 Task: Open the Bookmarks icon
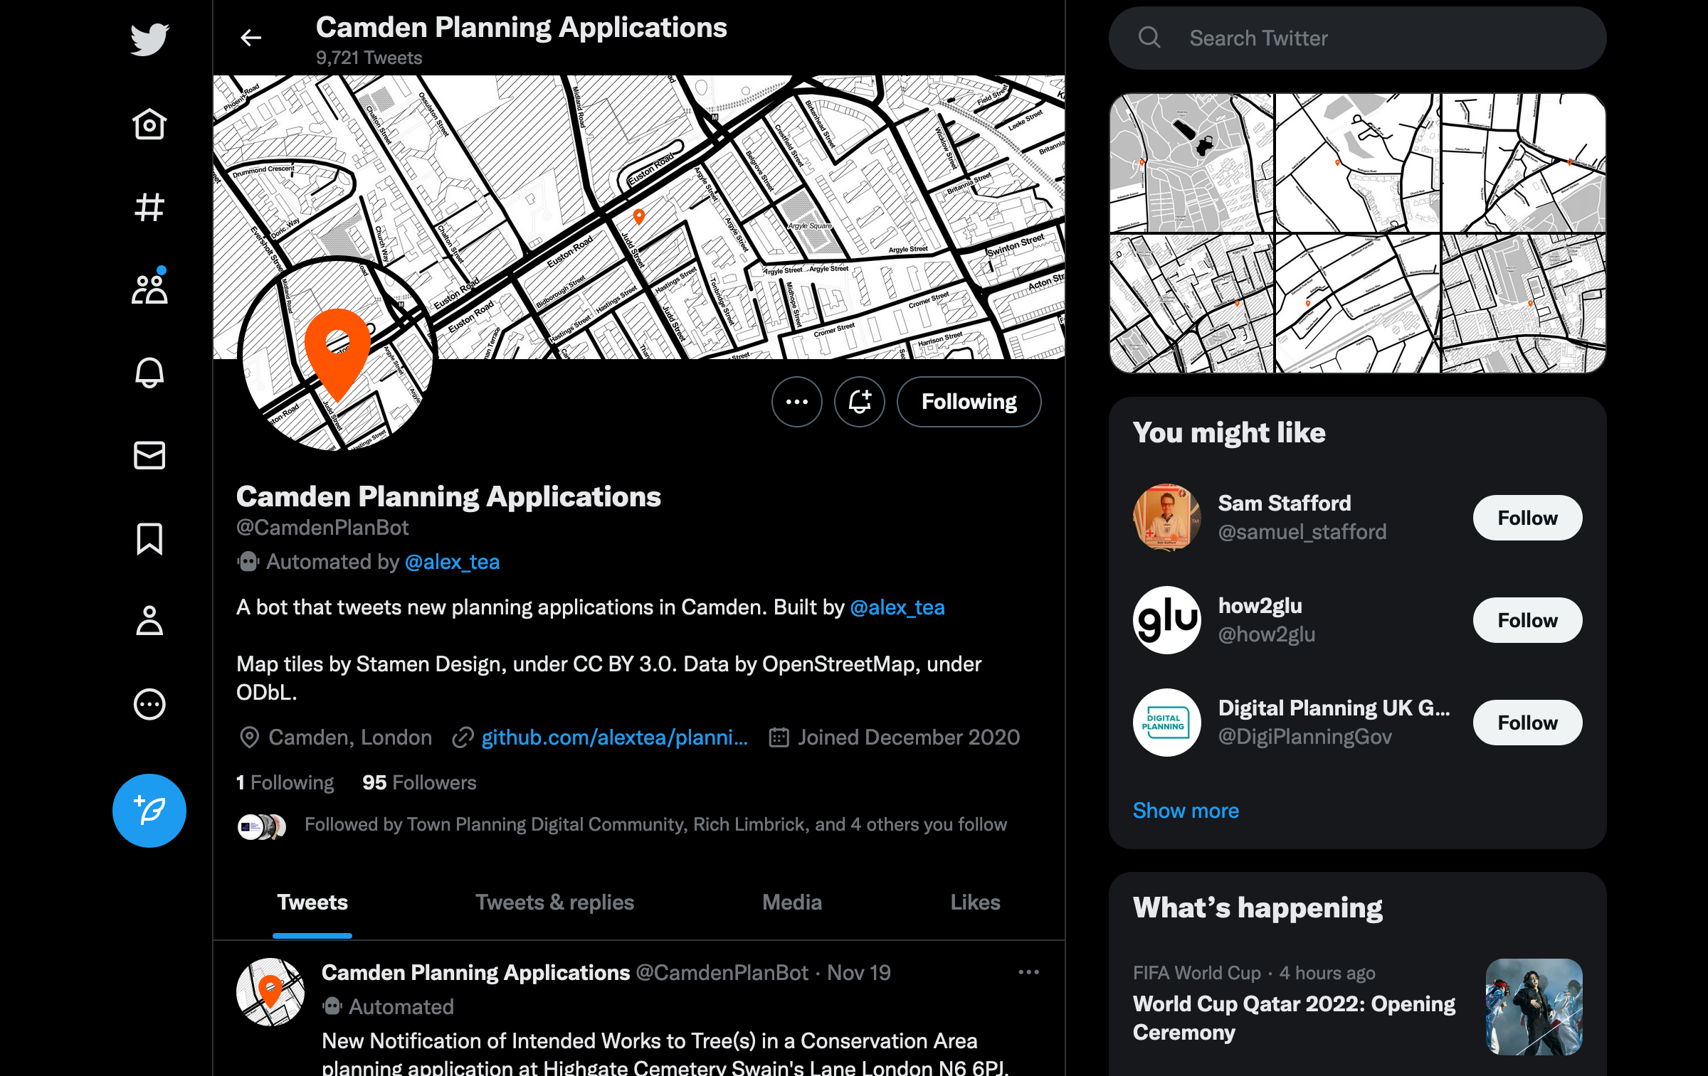click(x=149, y=538)
